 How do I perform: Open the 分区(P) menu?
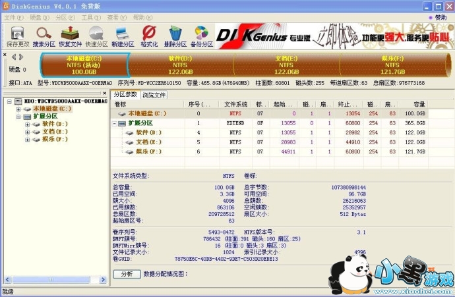(x=65, y=18)
